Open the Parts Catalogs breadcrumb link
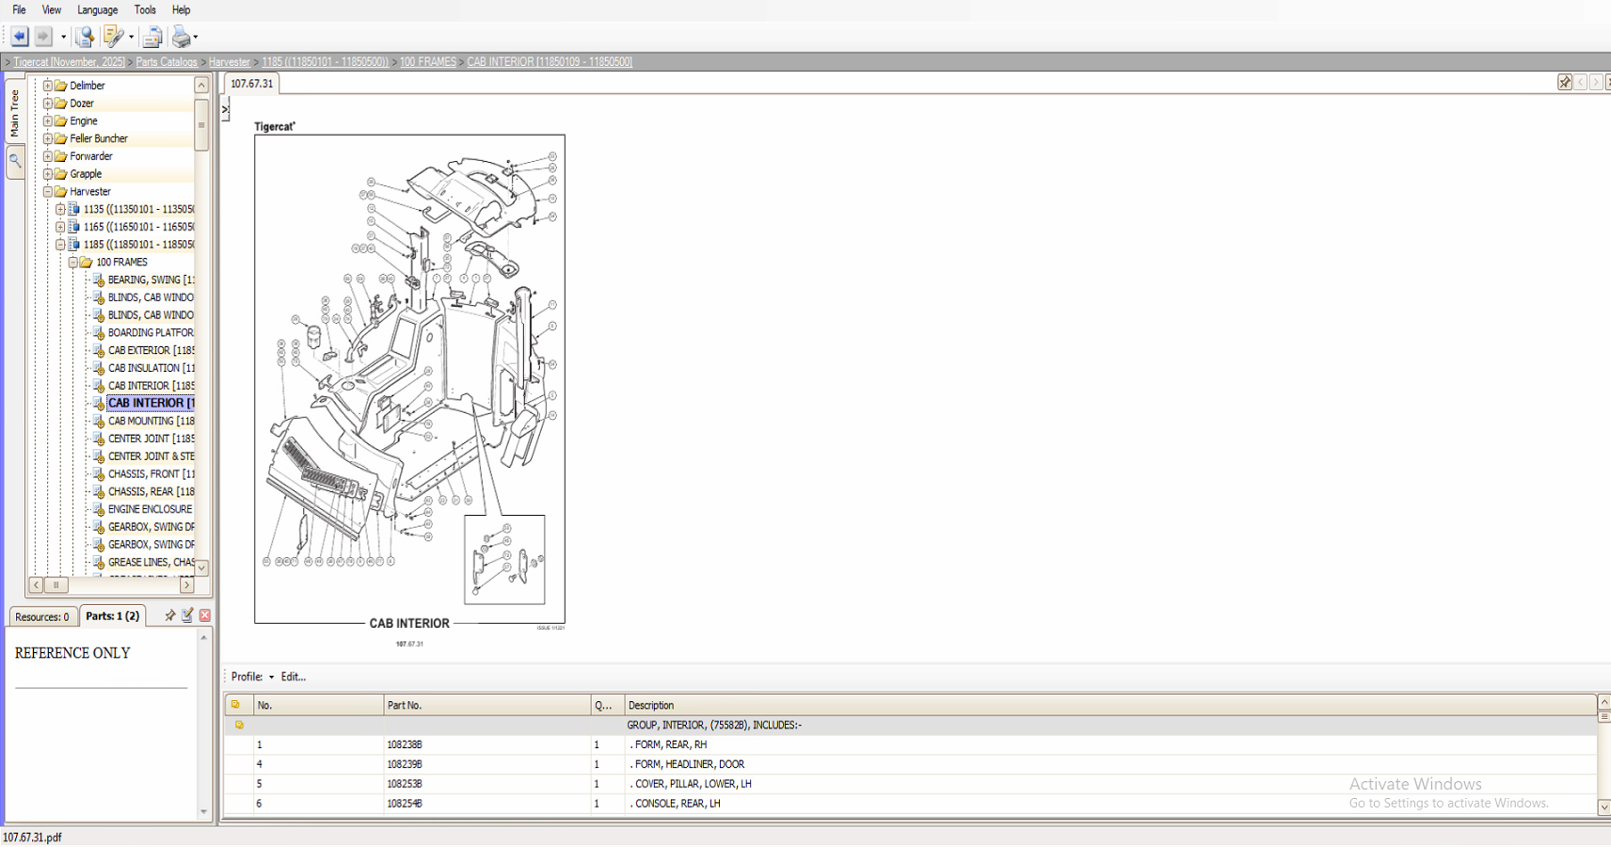Image resolution: width=1611 pixels, height=847 pixels. coord(167,61)
